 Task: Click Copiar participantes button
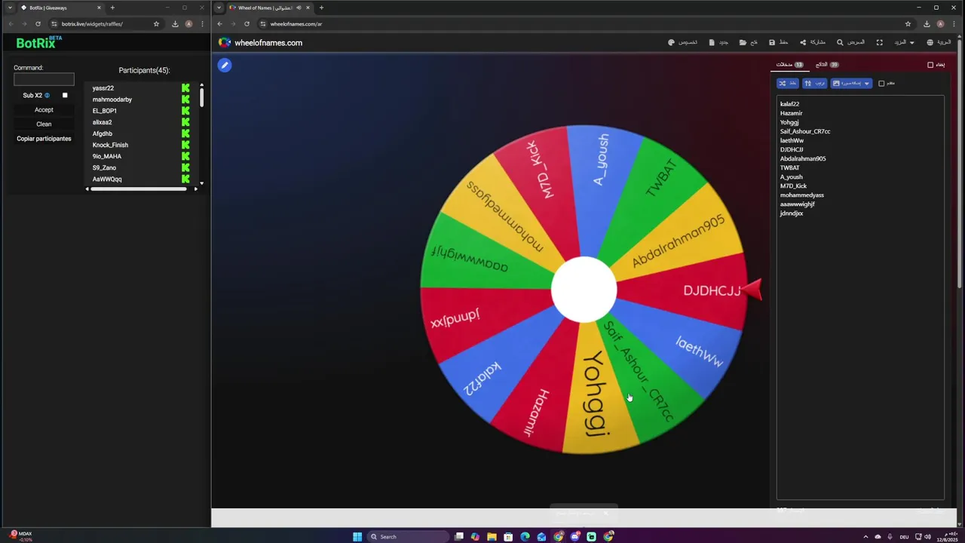[44, 139]
